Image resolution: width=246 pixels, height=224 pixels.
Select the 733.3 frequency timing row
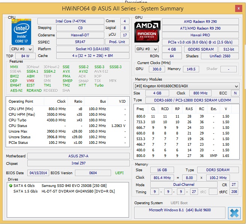pos(186,122)
